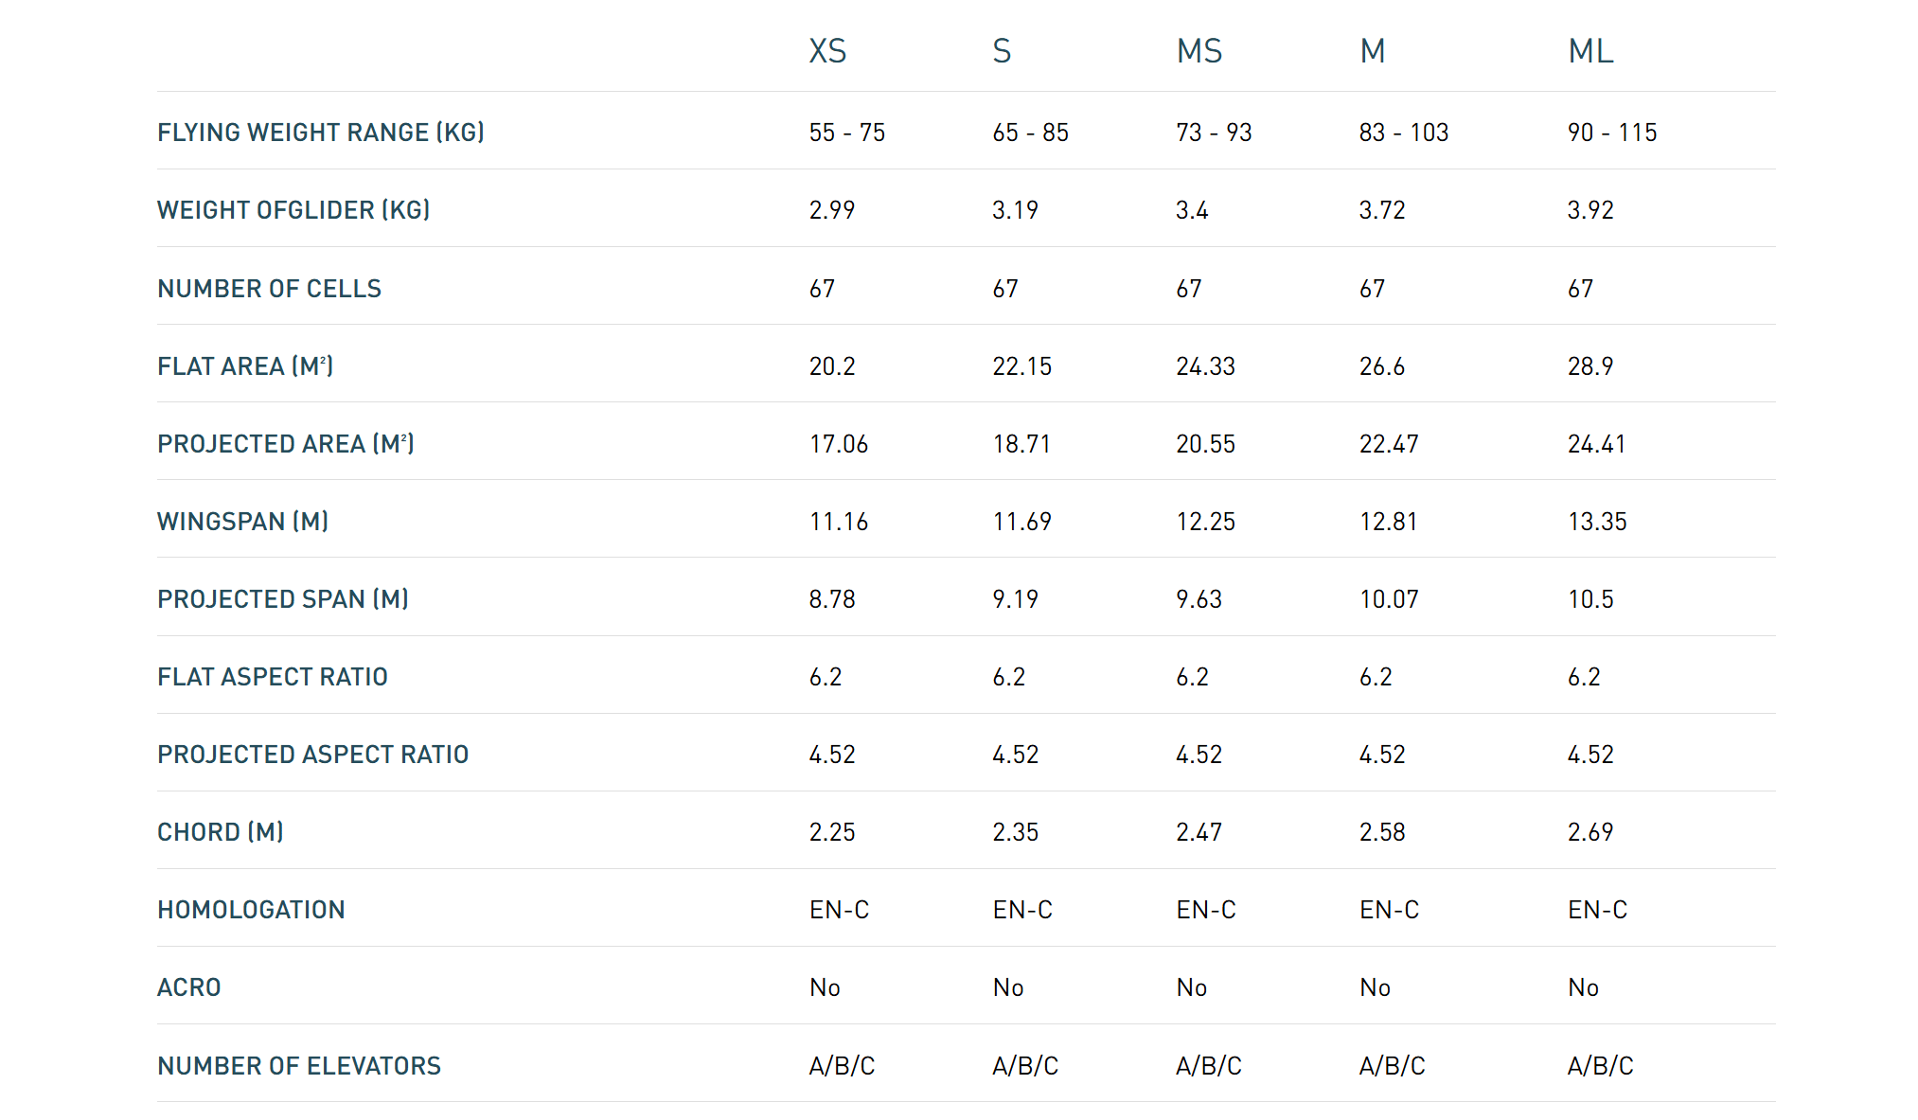Click the Number of Cells row label

click(x=269, y=289)
